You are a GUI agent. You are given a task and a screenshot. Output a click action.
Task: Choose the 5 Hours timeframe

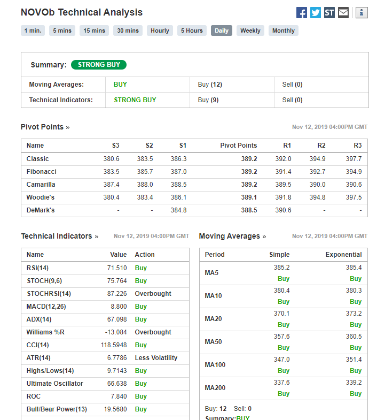pos(192,30)
